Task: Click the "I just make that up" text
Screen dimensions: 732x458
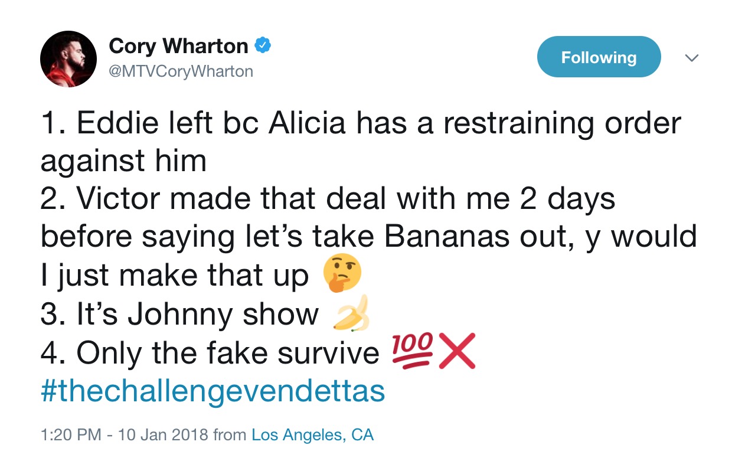Action: (175, 276)
